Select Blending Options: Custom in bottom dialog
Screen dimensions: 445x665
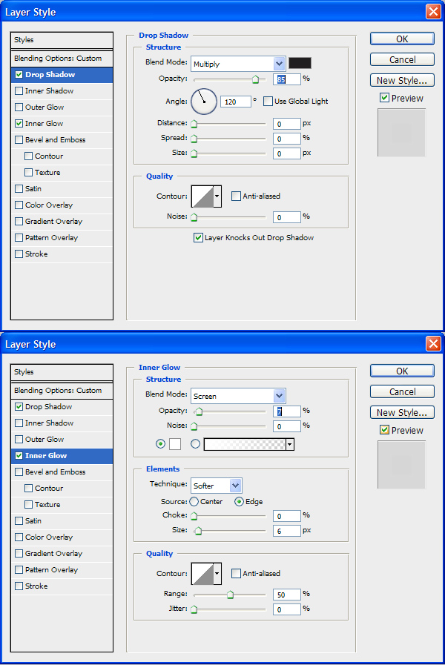62,390
